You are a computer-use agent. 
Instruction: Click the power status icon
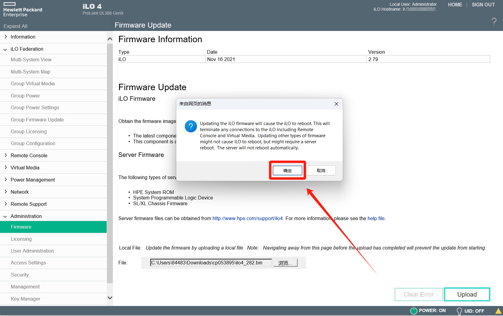(414, 311)
